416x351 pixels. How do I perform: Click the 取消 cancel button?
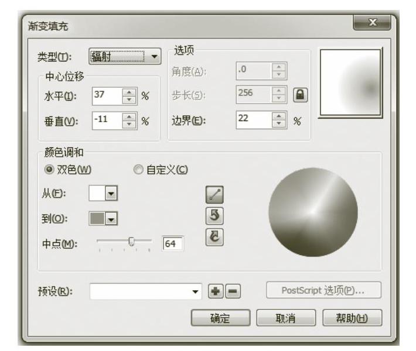(286, 318)
